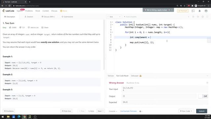Screen dimensions: 211x119
Task: Bookmark this page with star icon
Action: coord(185,6)
